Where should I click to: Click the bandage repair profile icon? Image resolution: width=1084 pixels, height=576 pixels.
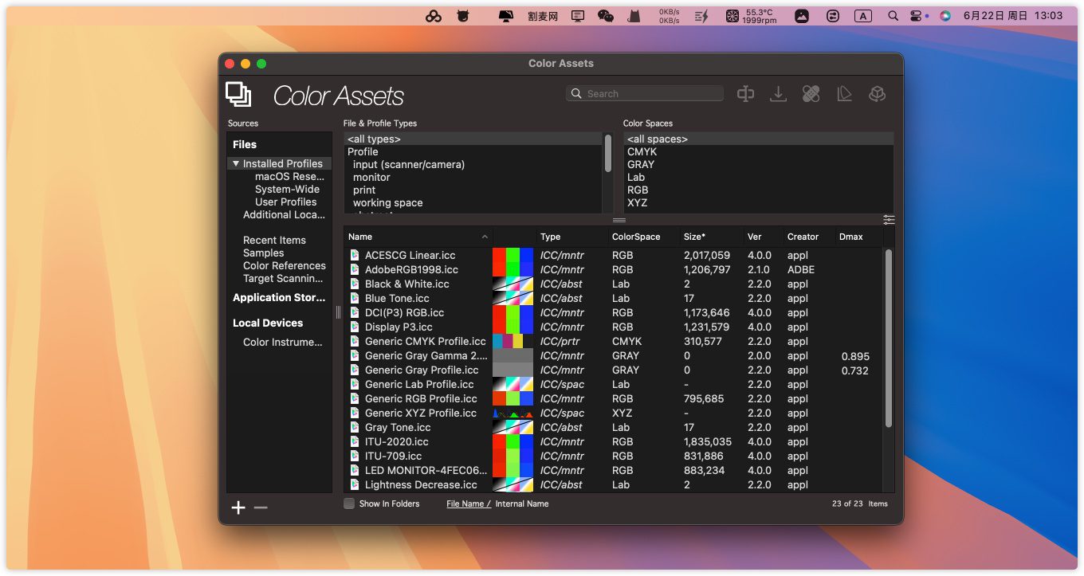point(811,94)
